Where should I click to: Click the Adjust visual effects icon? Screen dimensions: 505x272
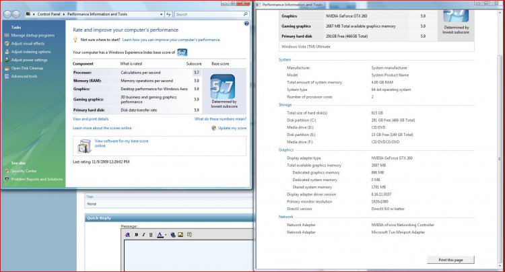tap(7, 44)
